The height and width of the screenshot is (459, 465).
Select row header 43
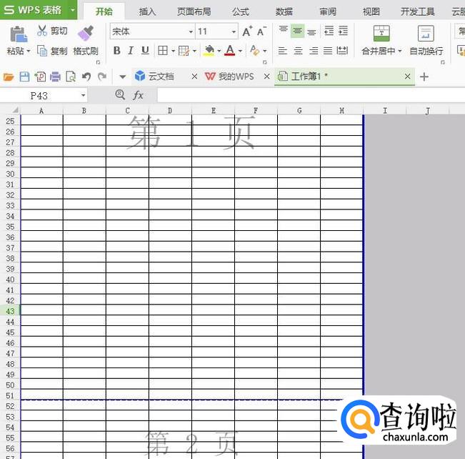point(10,311)
